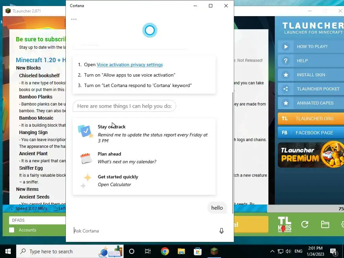
Task: Click the DFADS account name field
Action: pyautogui.click(x=37, y=220)
